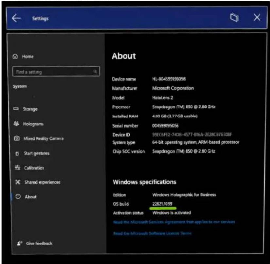Open the Microsoft Software License Terms link
Viewport: 270px width, 264px height.
tap(152, 233)
